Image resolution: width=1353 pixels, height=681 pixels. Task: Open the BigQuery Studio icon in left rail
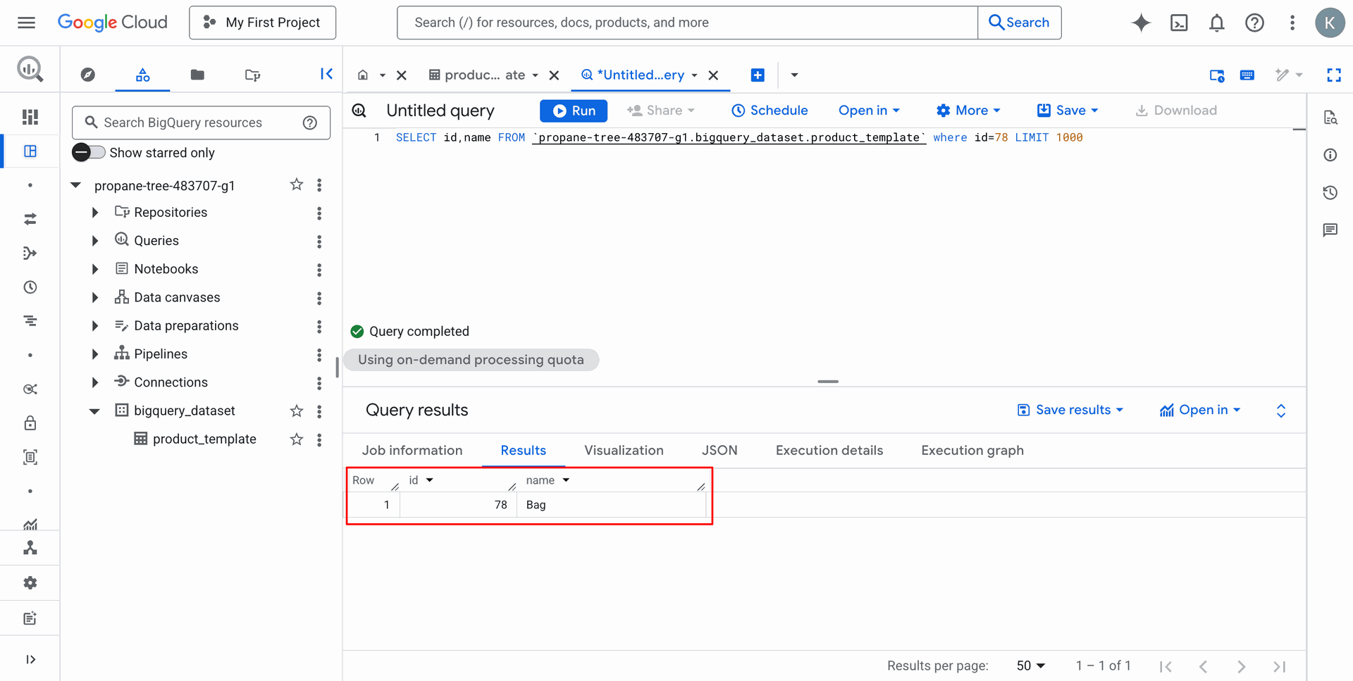(30, 151)
